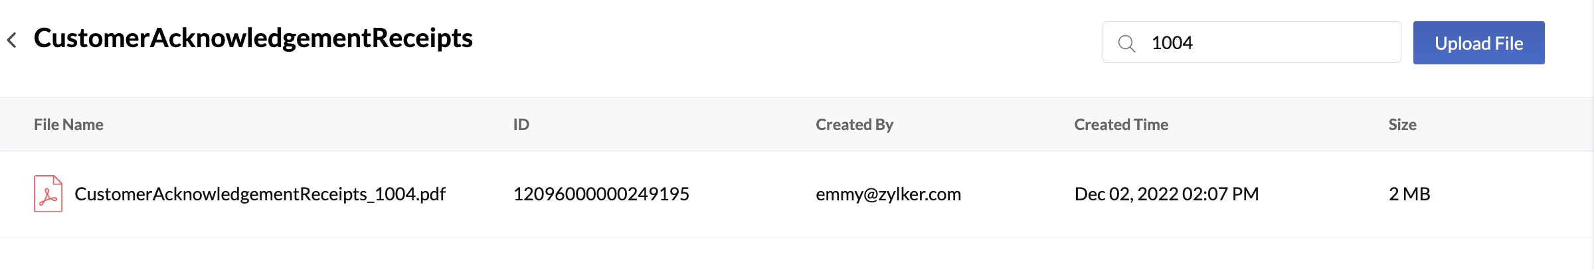This screenshot has height=270, width=1594.
Task: Click the Dec 02, 2022 02:07 PM timestamp
Action: [1166, 194]
